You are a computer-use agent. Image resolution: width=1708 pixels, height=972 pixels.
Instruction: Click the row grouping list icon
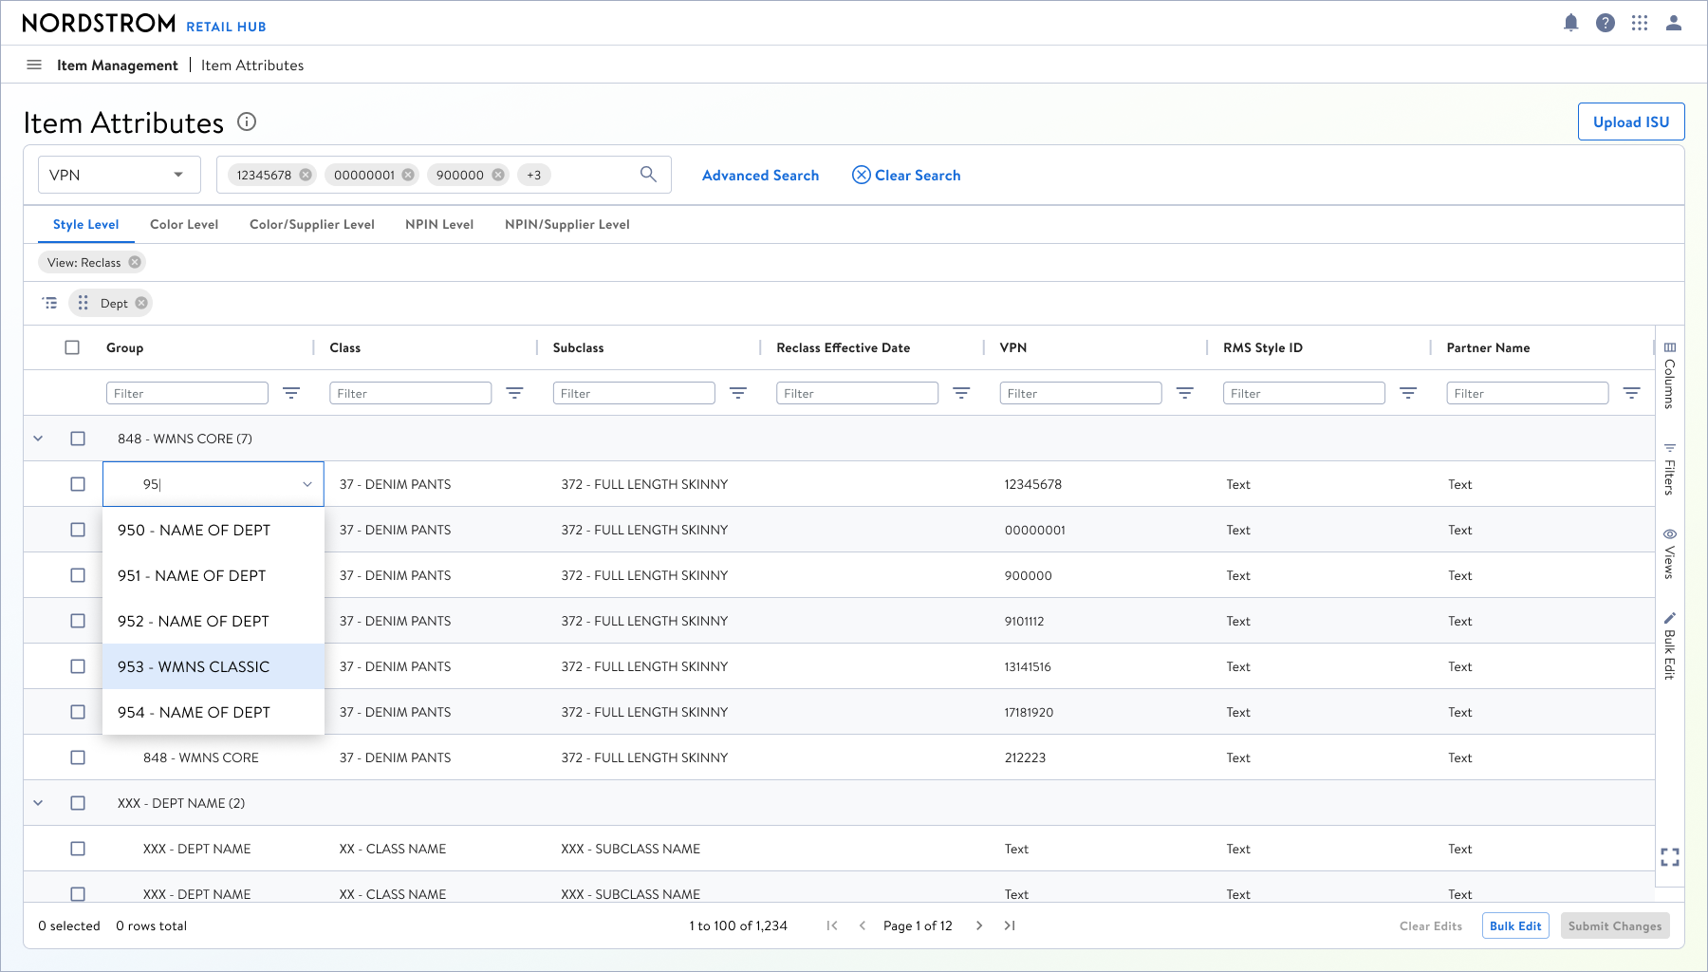click(49, 303)
